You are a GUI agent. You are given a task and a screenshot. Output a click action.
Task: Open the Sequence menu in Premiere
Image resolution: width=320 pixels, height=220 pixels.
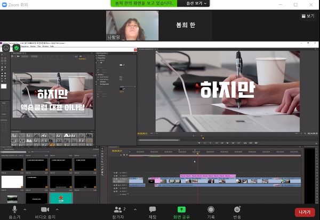pos(25,46)
